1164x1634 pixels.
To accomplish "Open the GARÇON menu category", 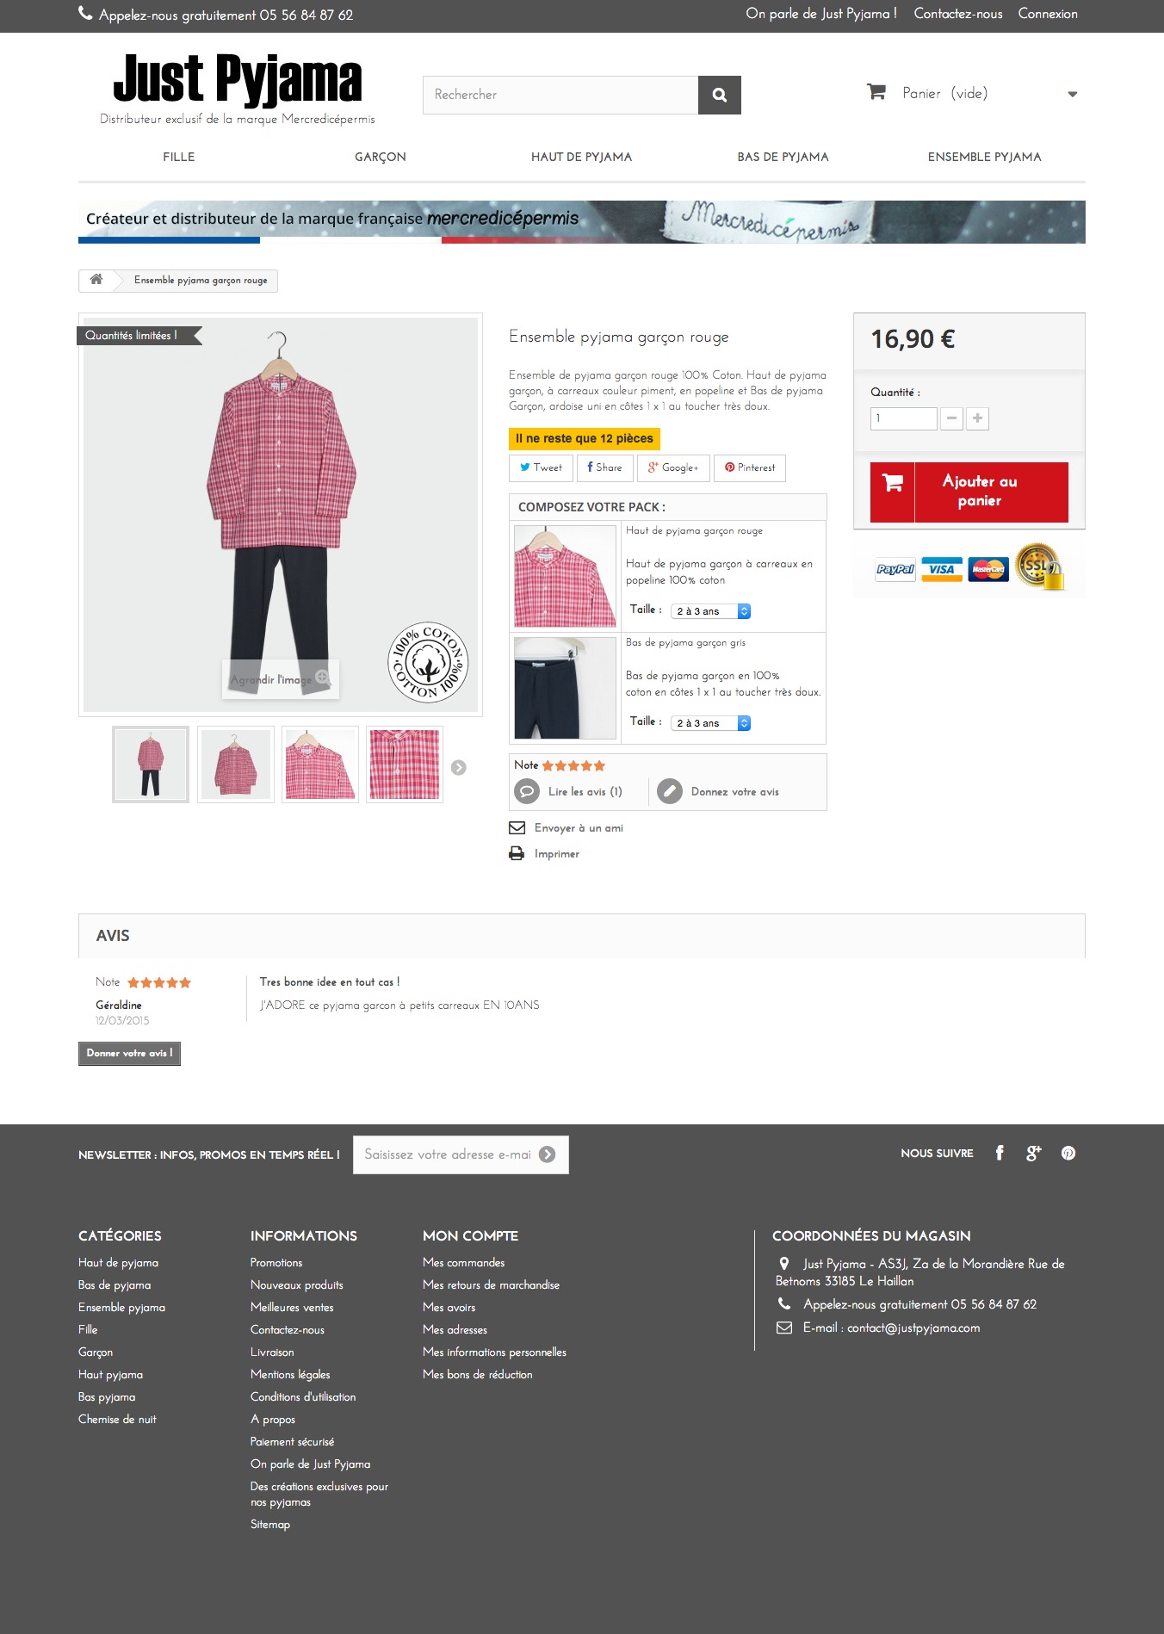I will 381,157.
